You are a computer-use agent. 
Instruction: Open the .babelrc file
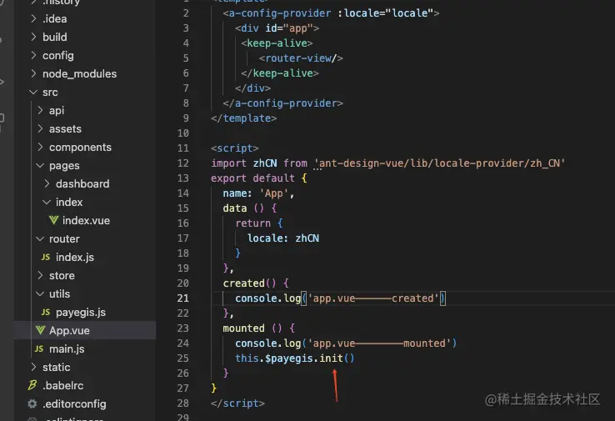63,385
